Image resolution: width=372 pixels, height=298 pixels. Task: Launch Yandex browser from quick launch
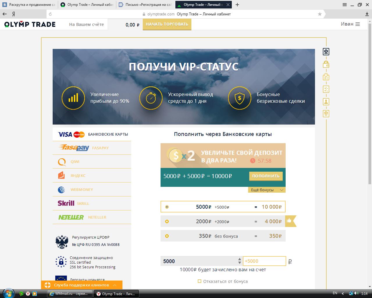click(28, 294)
